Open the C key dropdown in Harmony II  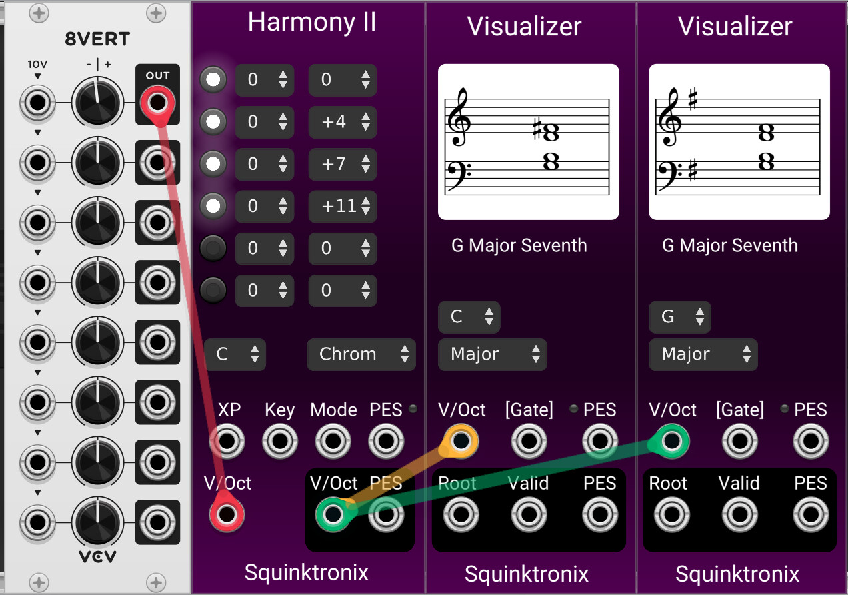(235, 354)
